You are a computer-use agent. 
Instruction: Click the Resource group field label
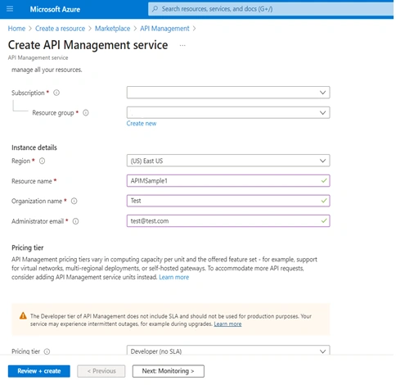[x=53, y=113]
